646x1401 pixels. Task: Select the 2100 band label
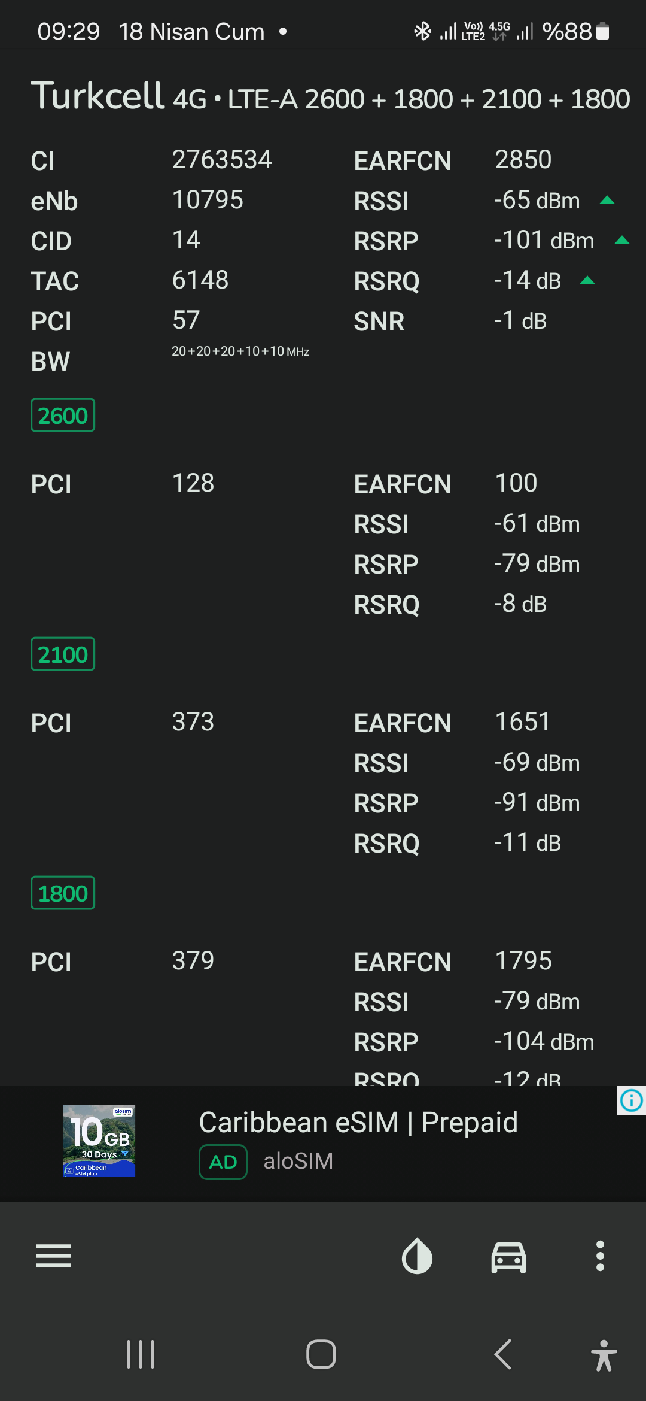click(63, 654)
